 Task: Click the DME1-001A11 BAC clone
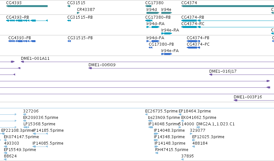[147, 62]
